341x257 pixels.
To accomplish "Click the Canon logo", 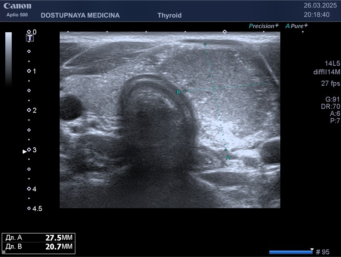I will click(17, 6).
